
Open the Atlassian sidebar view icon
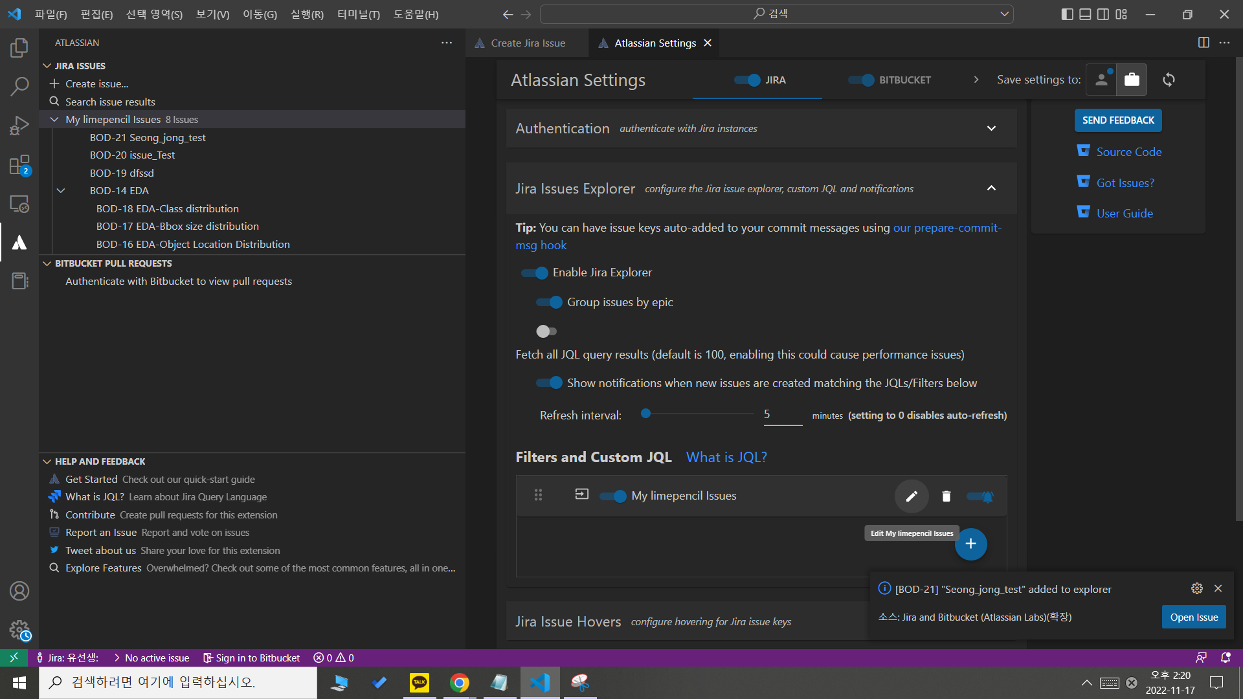pyautogui.click(x=19, y=243)
